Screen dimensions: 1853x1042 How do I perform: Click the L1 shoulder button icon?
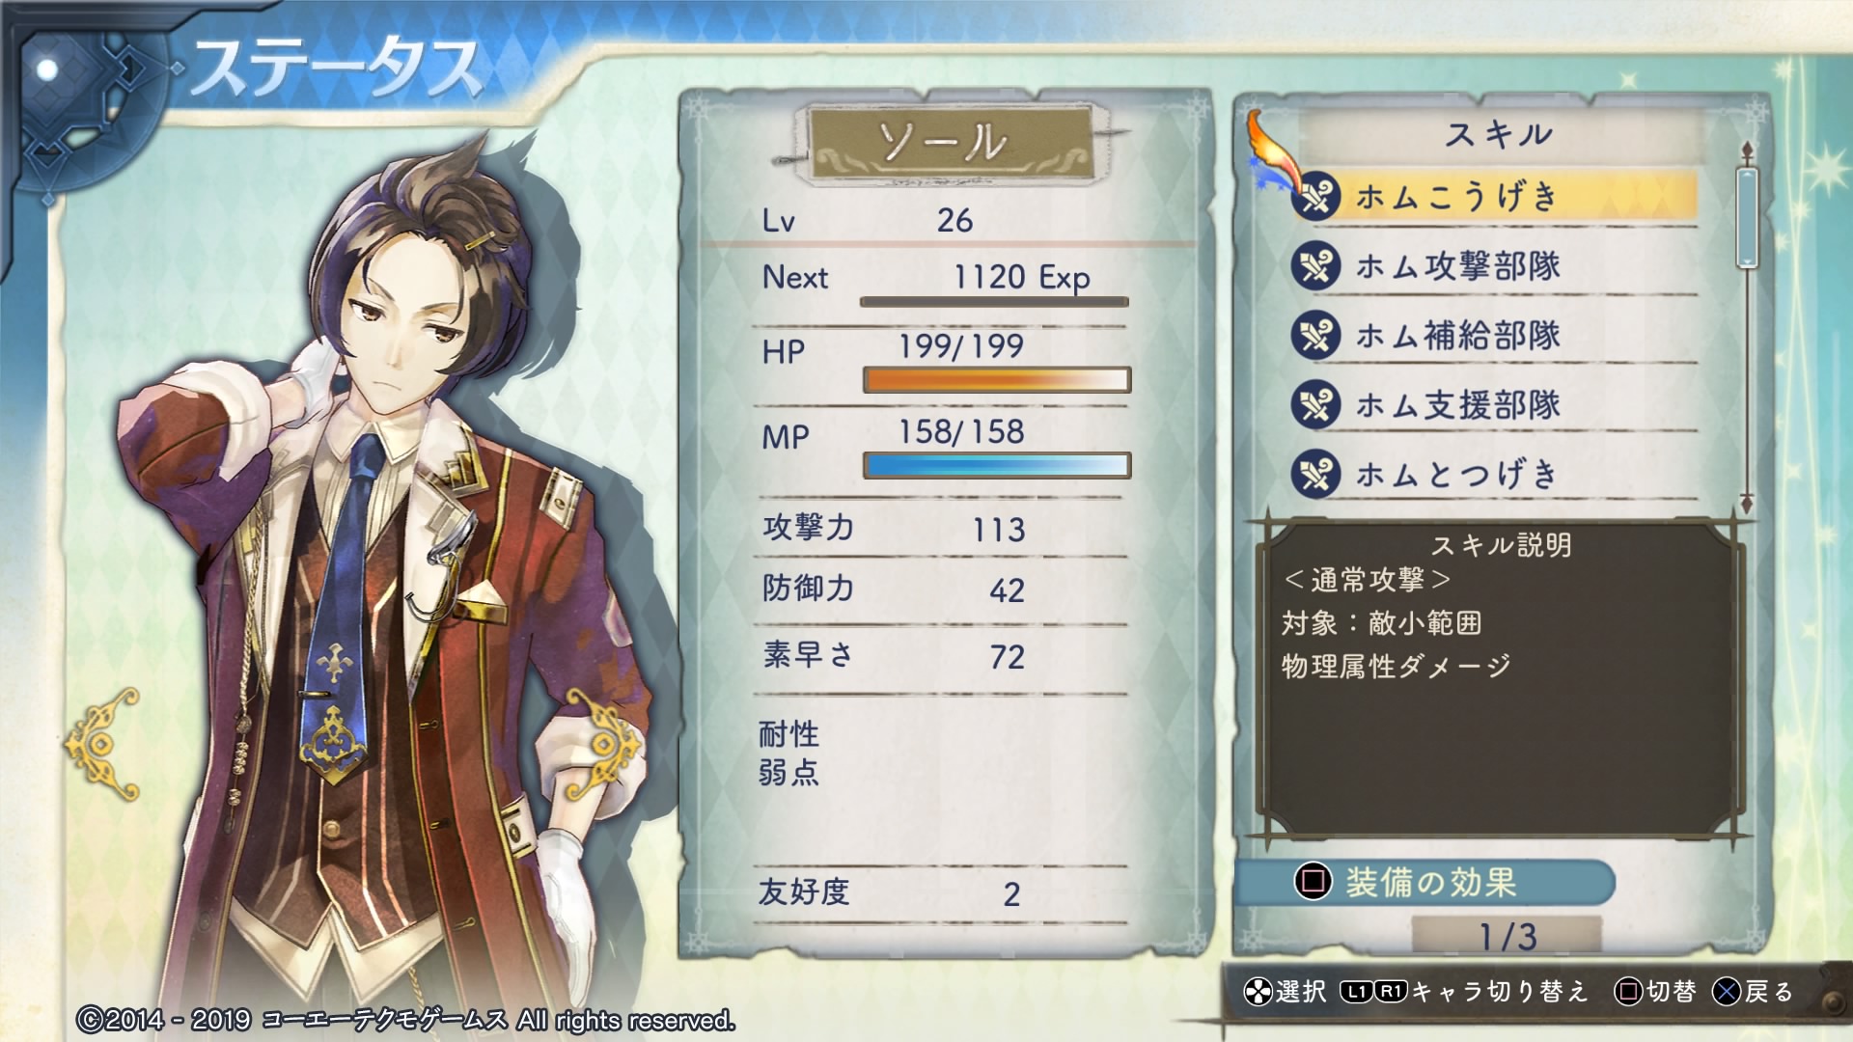[x=1356, y=991]
